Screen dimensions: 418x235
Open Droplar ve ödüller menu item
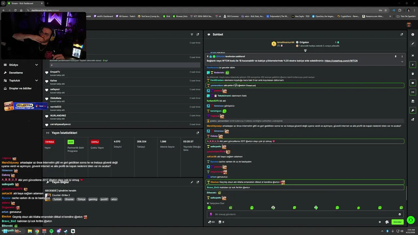coord(21,88)
